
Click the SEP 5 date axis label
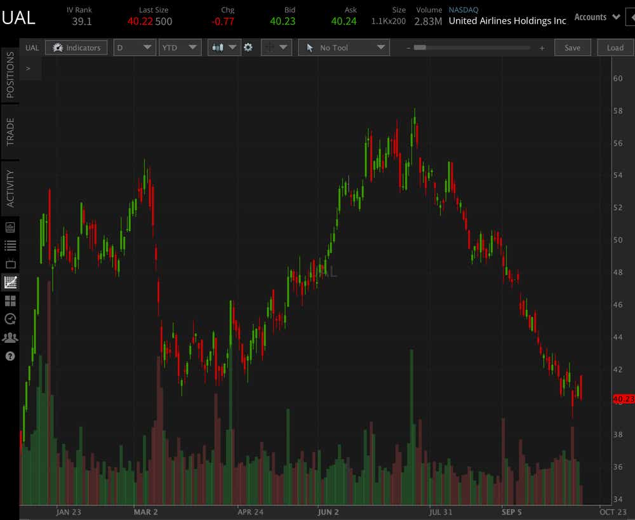511,512
